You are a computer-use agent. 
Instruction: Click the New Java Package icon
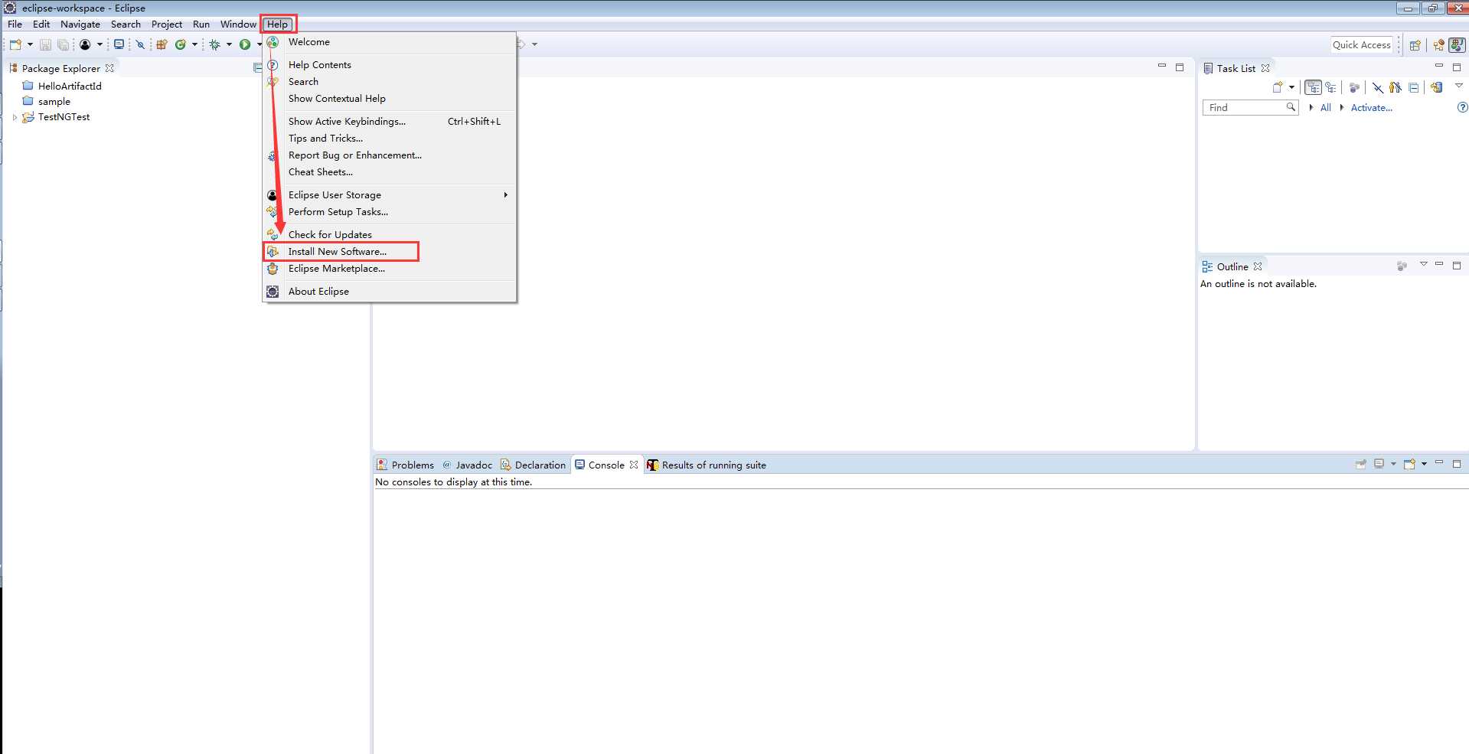(162, 44)
